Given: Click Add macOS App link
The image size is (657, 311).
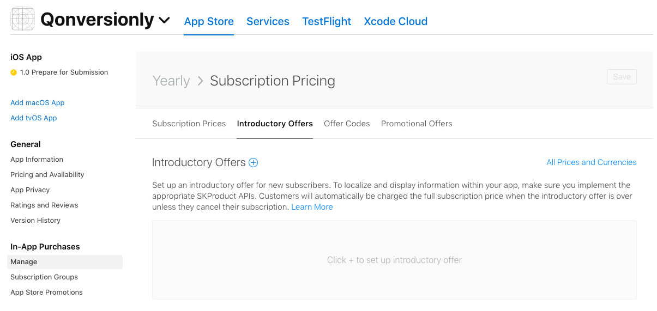Looking at the screenshot, I should click(38, 103).
